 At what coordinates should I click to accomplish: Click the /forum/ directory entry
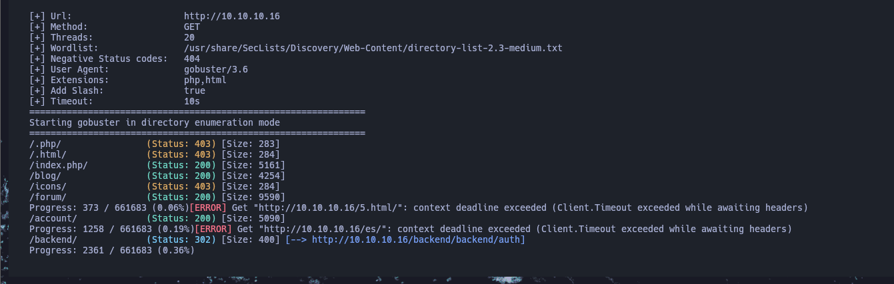[x=48, y=197]
